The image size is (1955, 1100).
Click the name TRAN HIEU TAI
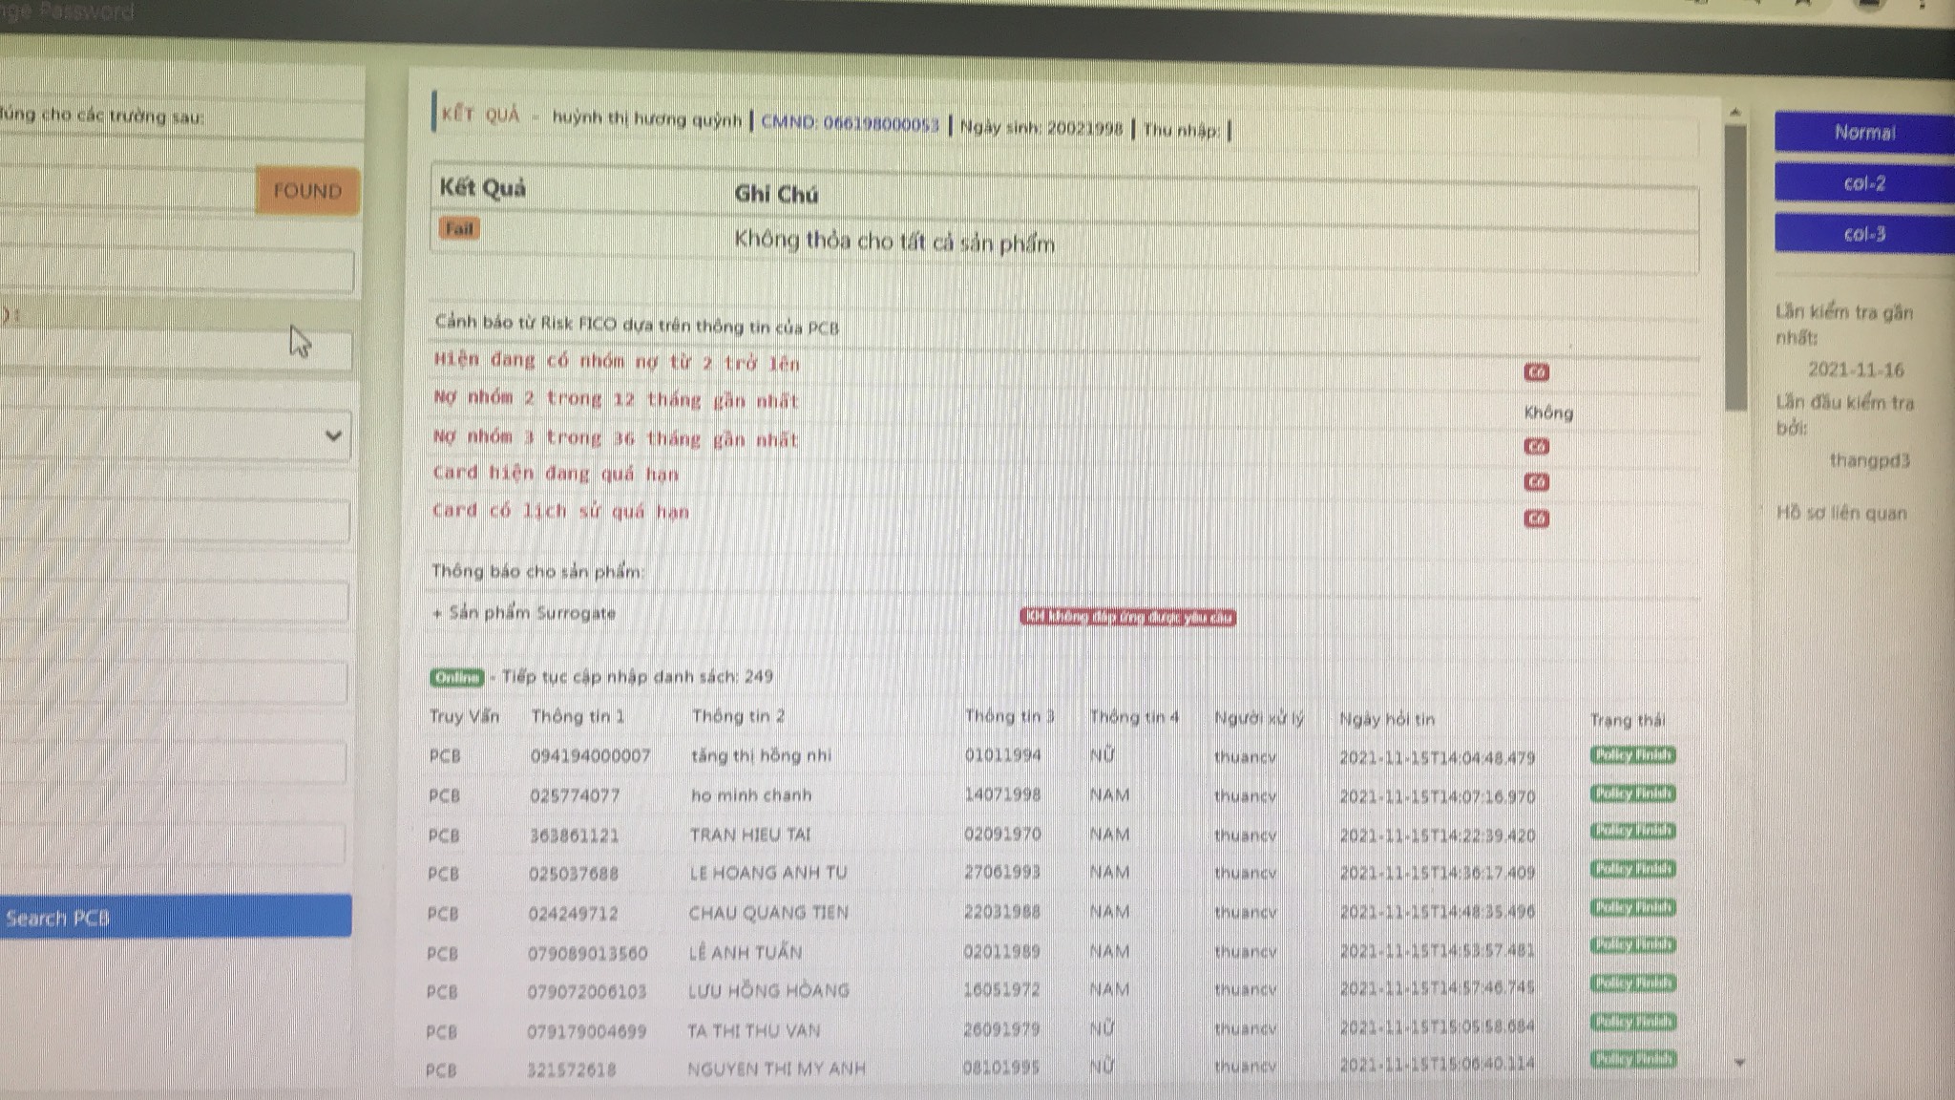tap(750, 835)
